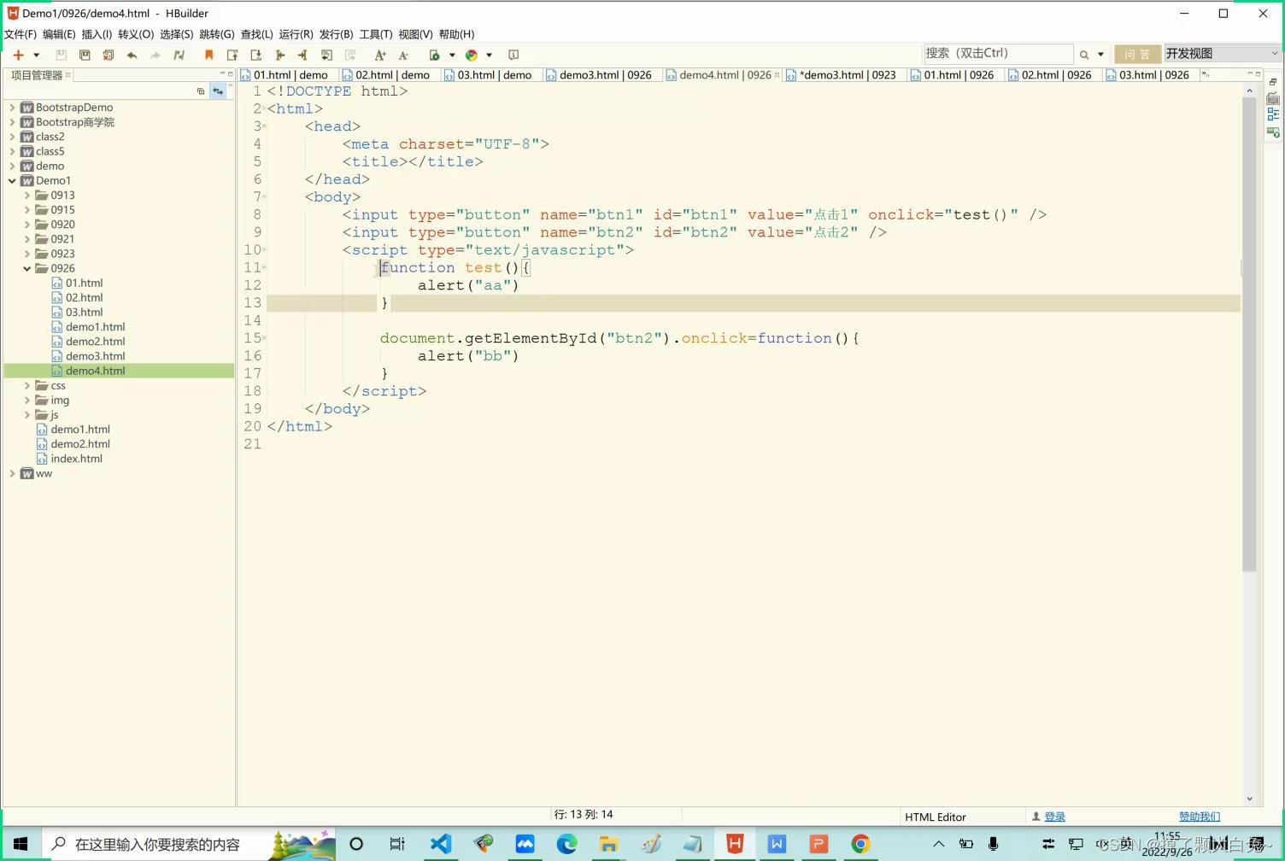The image size is (1285, 861).
Task: Show the hidden editor tabs list
Action: [x=1206, y=75]
